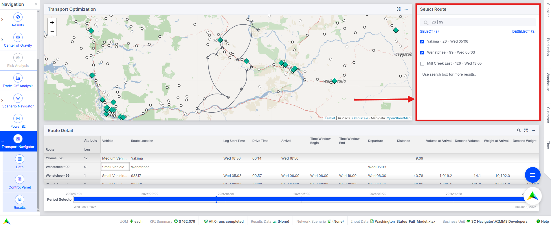Viewport: 551px width, 225px height.
Task: Expand the Scenario Navigator group
Action: pos(2,101)
